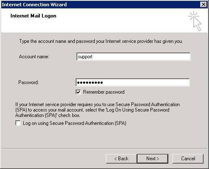
Task: Focus the Account name text box
Action: [x=133, y=57]
